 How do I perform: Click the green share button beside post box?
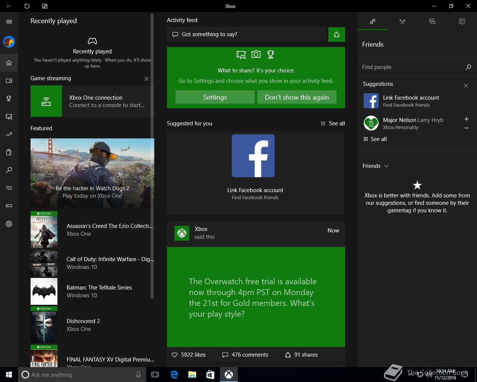tap(337, 34)
